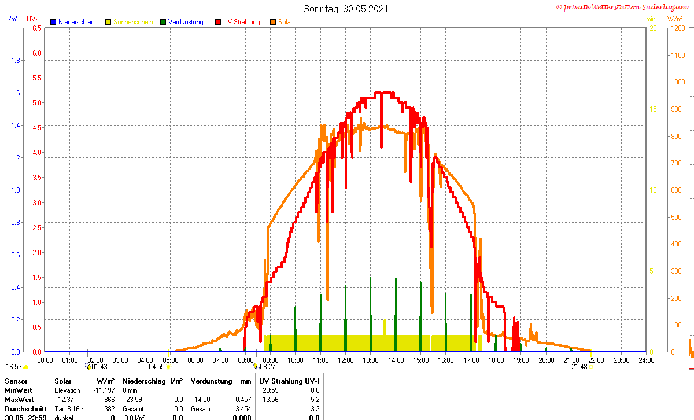694x420 pixels.
Task: Select the UV Strahlung legend label
Action: pos(242,22)
